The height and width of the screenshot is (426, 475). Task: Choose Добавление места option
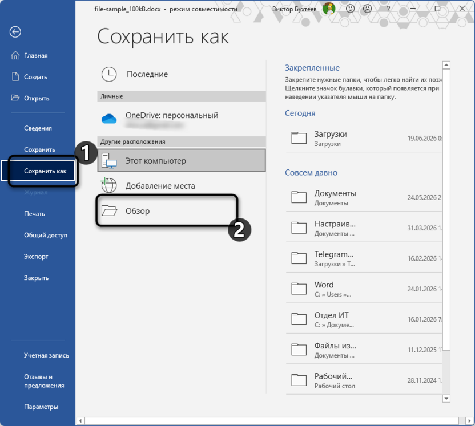(182, 185)
